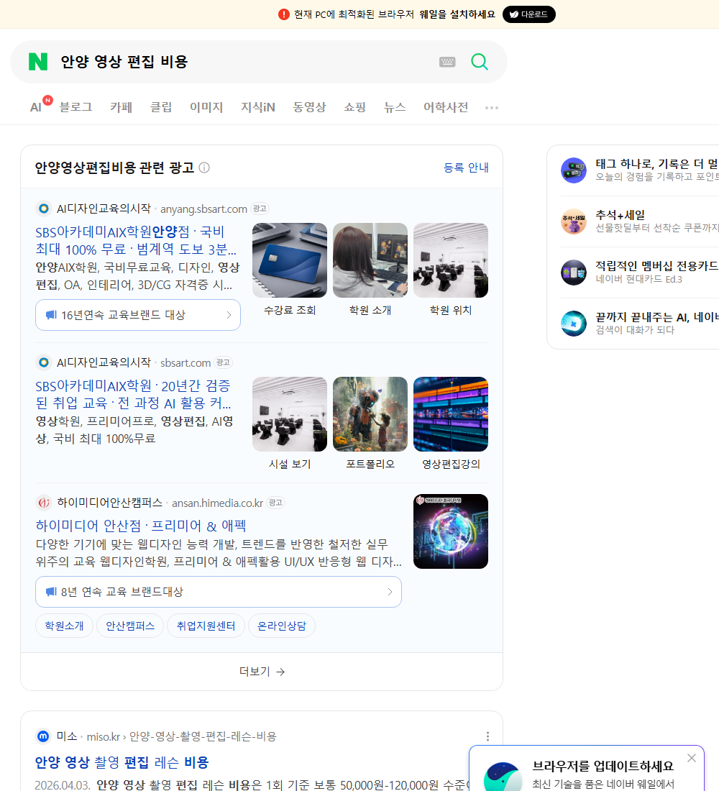
Task: Open 수강료 조회 credit card thumbnail
Action: click(290, 260)
